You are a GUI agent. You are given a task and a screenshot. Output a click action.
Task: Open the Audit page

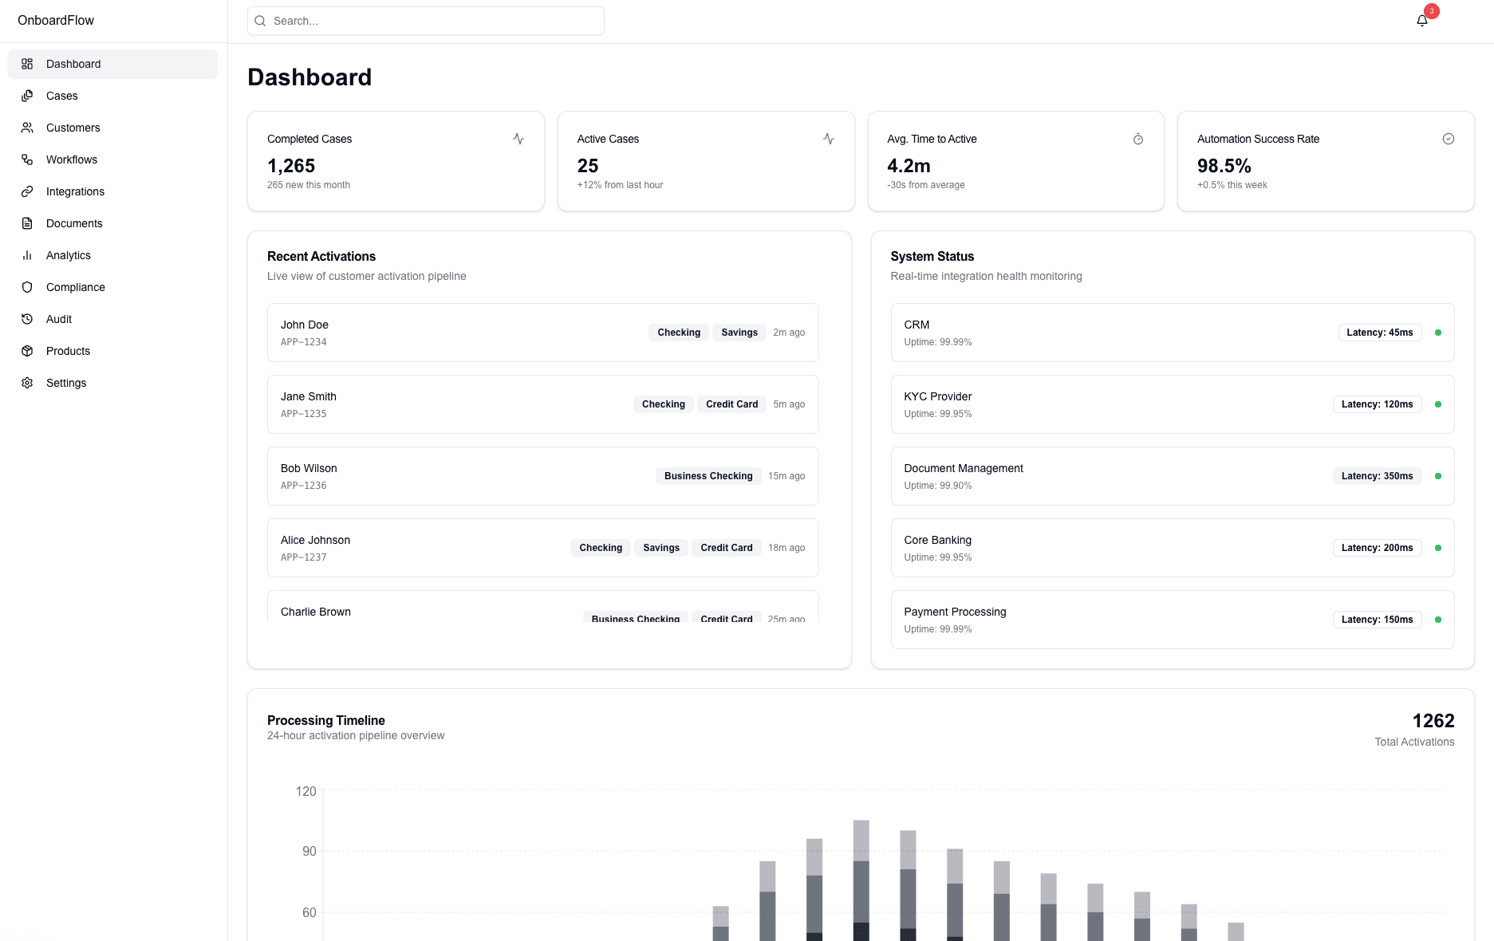pyautogui.click(x=112, y=319)
